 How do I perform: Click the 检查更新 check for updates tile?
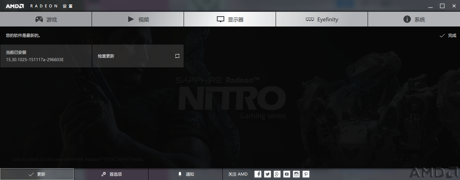138,56
